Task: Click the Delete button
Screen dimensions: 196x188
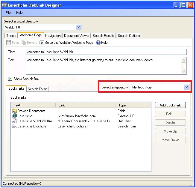Action: (x=170, y=123)
